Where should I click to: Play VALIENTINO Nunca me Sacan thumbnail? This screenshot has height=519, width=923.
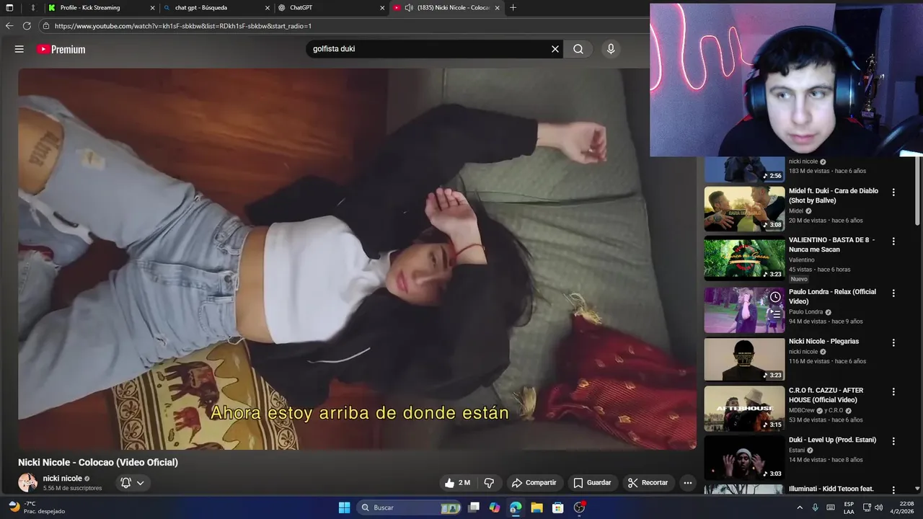click(x=744, y=258)
